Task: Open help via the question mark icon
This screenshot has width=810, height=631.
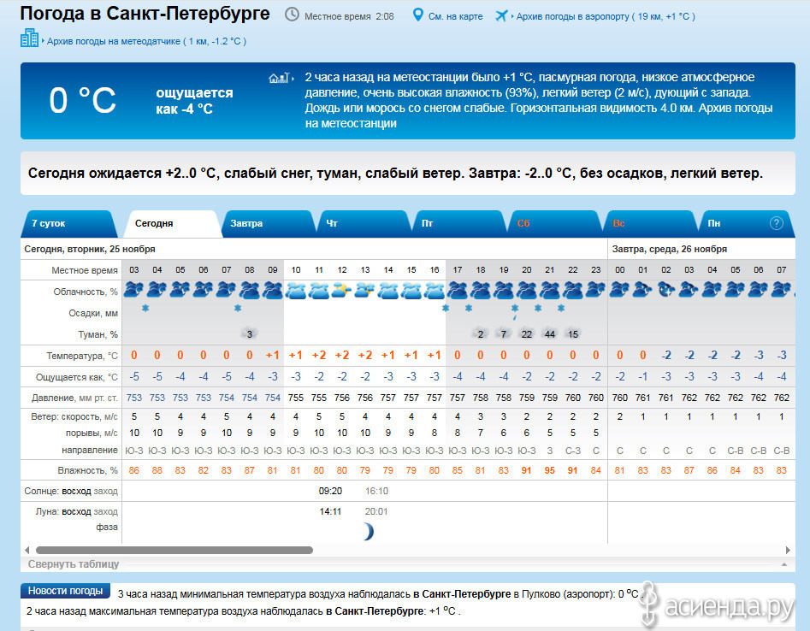Action: pos(777,223)
